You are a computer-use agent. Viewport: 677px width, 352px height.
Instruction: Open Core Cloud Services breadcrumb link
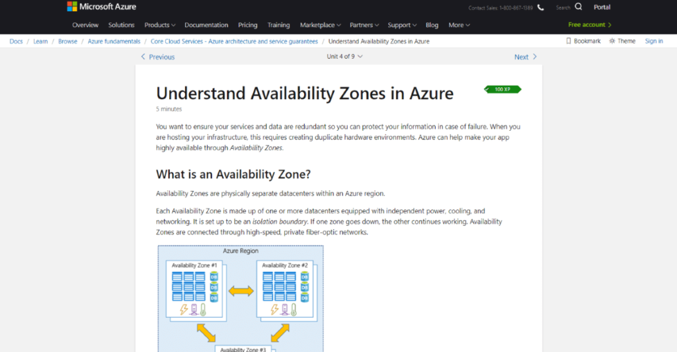coord(234,42)
